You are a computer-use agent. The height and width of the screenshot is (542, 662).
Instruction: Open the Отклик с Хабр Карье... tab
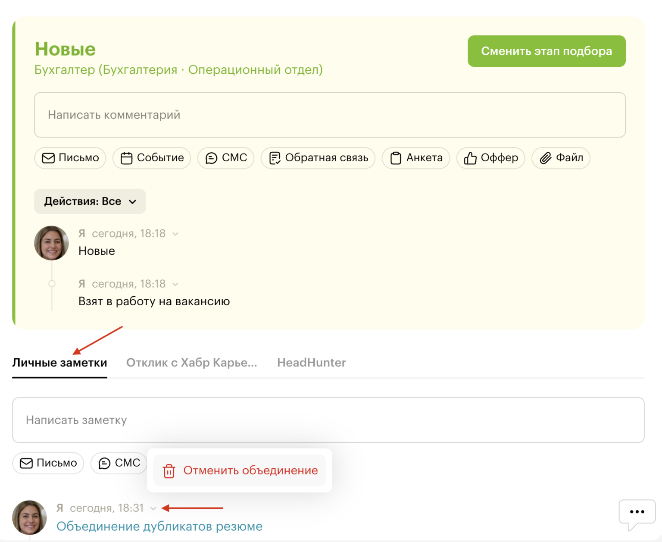click(191, 363)
